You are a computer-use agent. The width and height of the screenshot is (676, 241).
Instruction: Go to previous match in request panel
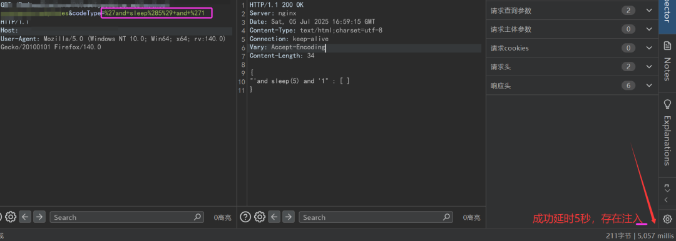pyautogui.click(x=25, y=217)
